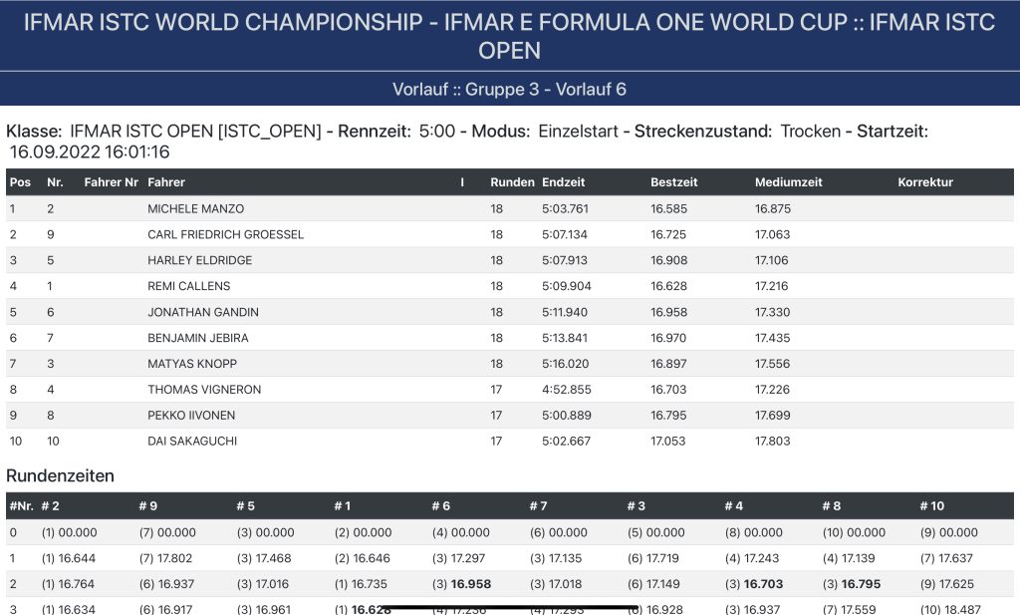Click the '# 9' lap column header
The image size is (1020, 615).
point(148,505)
